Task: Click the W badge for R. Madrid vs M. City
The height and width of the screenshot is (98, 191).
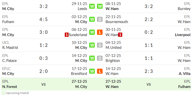Action: pos(92,45)
